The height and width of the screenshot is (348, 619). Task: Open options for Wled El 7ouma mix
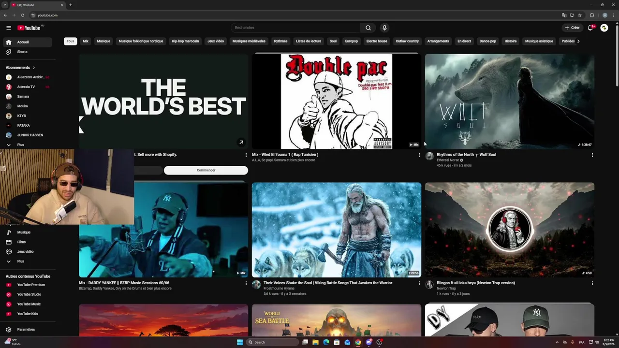click(x=419, y=155)
